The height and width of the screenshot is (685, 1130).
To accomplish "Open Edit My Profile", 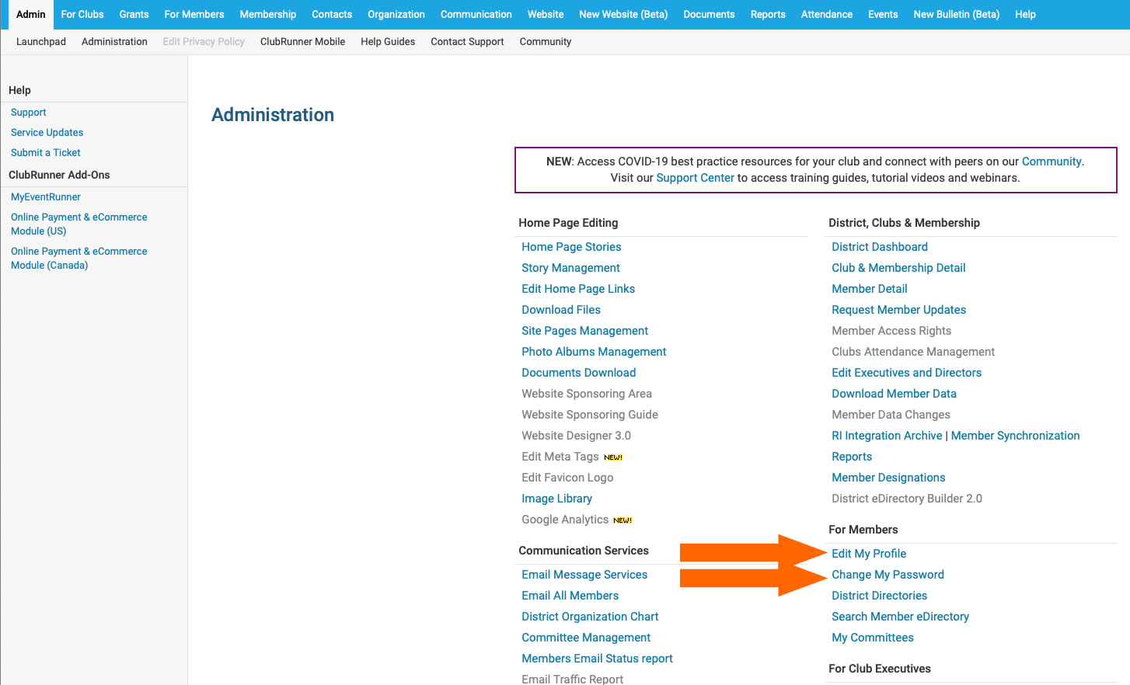I will tap(869, 553).
